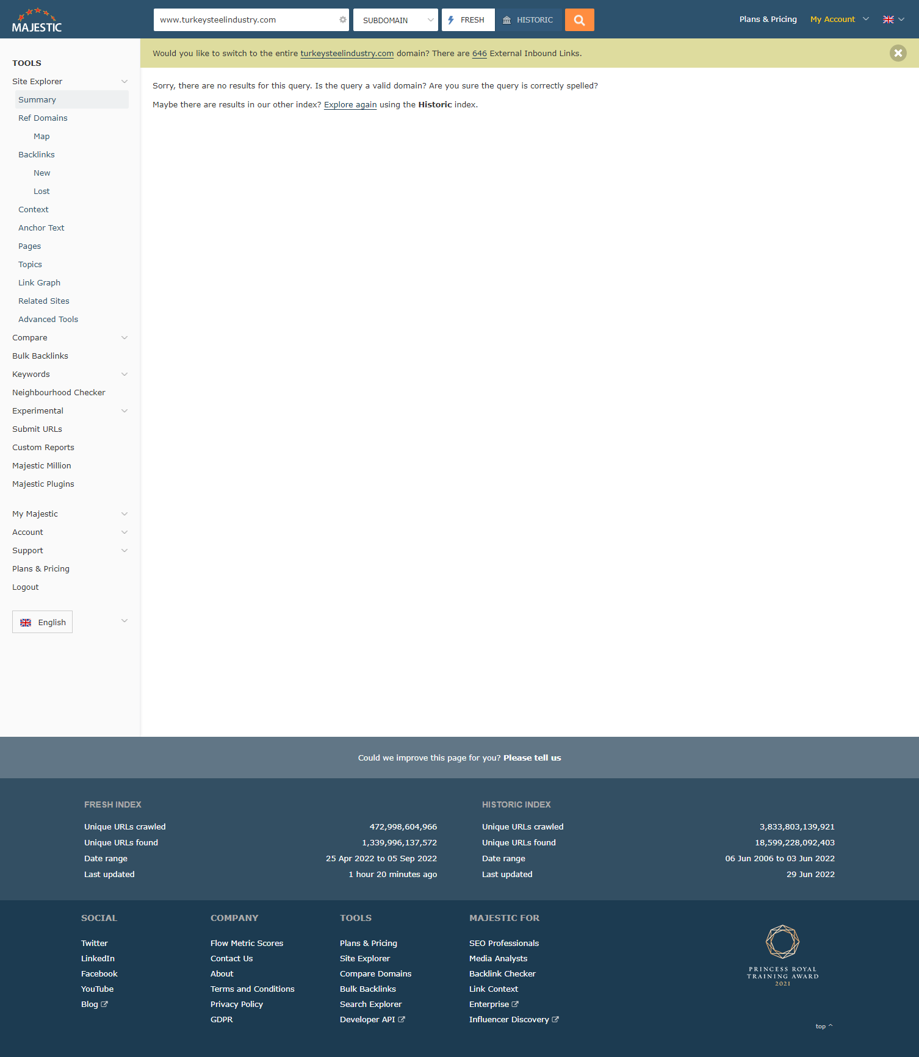Click the 646 inbound links number
This screenshot has height=1057, width=919.
click(x=480, y=54)
